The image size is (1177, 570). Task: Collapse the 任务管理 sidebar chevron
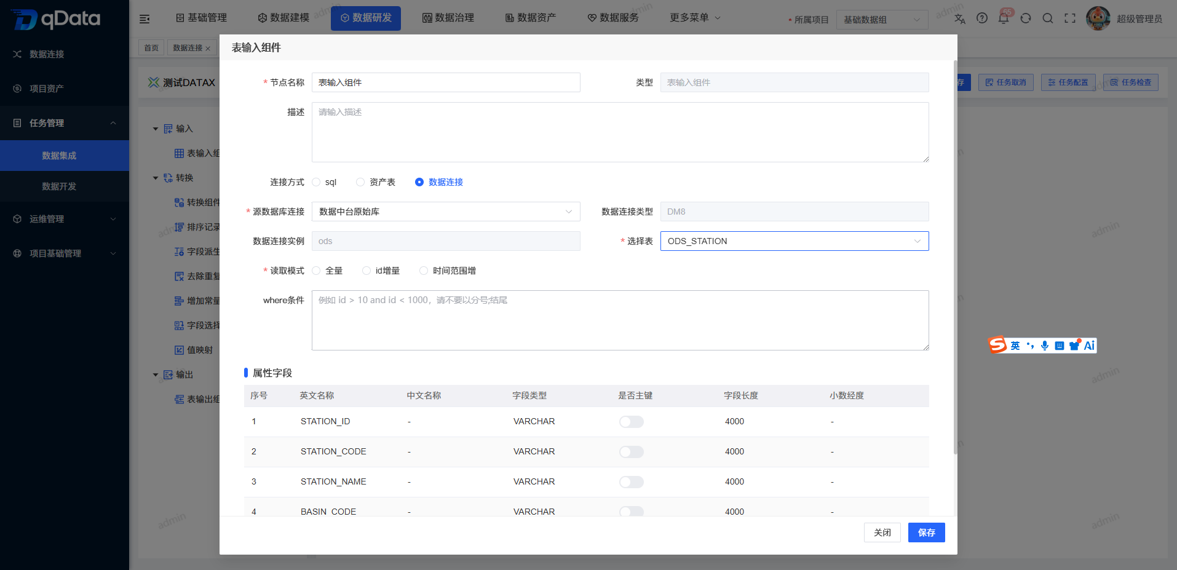113,123
